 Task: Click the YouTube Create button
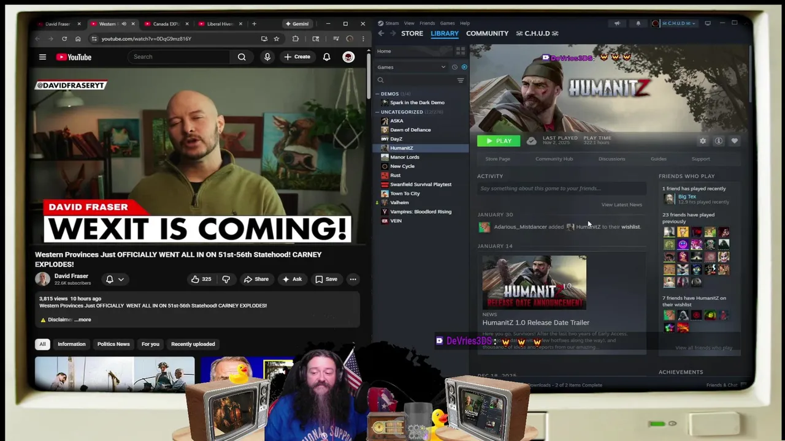coord(297,57)
